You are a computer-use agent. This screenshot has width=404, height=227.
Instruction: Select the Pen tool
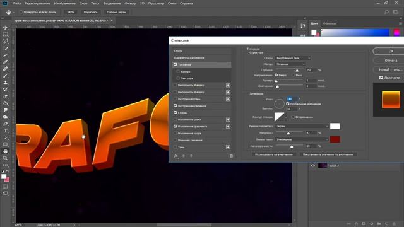(5, 124)
